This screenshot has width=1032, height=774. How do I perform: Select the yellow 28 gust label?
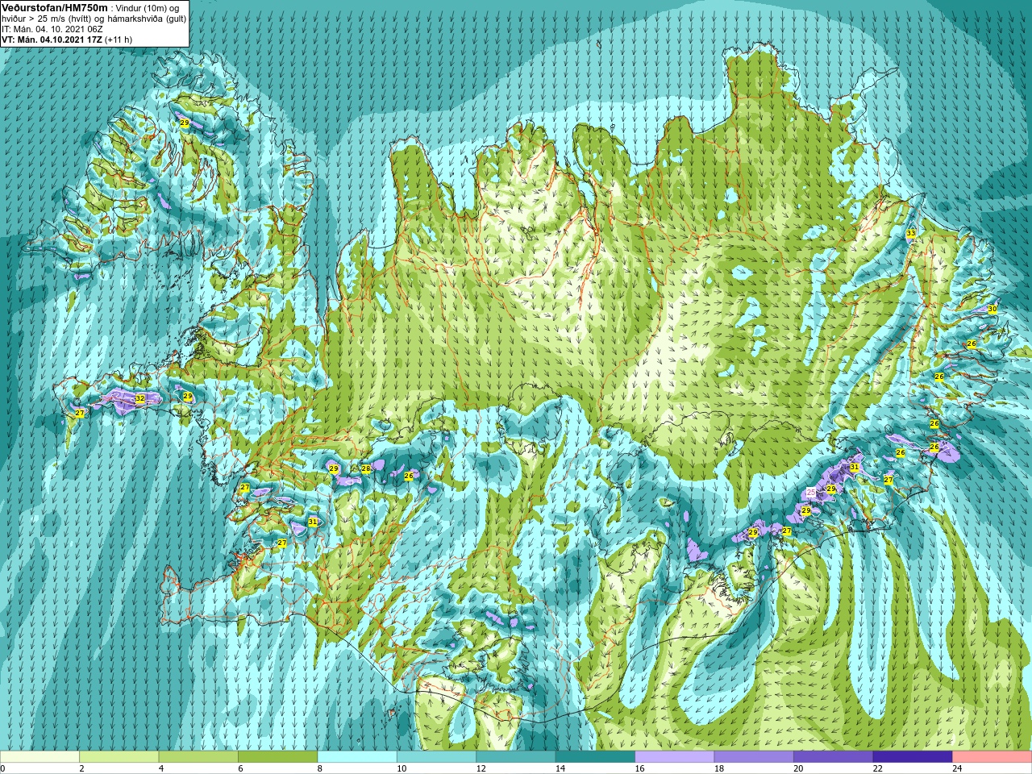pos(365,468)
